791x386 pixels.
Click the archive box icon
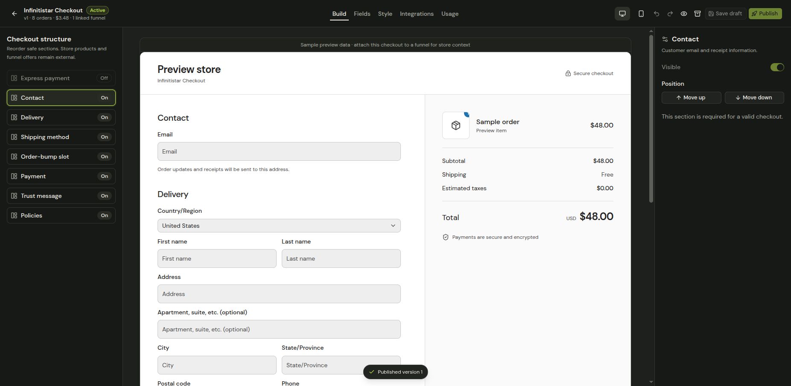click(x=698, y=14)
